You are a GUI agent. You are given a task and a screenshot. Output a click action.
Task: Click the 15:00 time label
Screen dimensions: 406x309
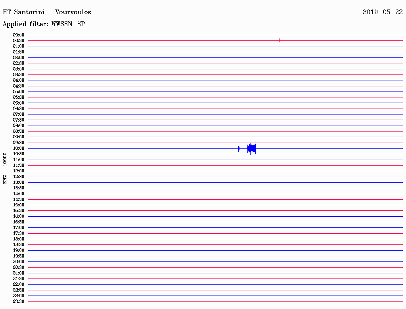pos(19,205)
